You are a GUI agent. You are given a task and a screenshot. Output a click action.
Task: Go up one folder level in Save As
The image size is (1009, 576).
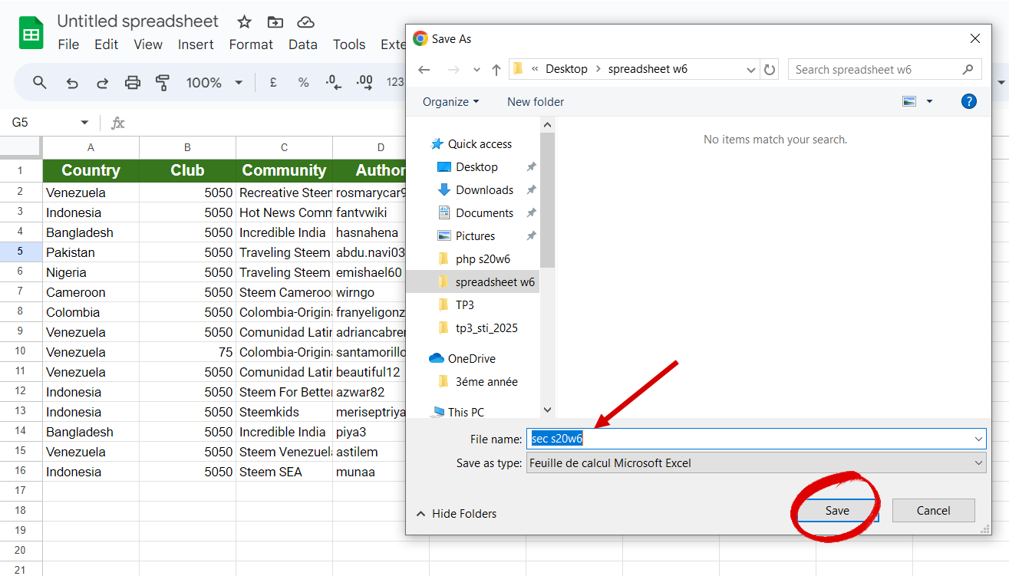tap(496, 69)
